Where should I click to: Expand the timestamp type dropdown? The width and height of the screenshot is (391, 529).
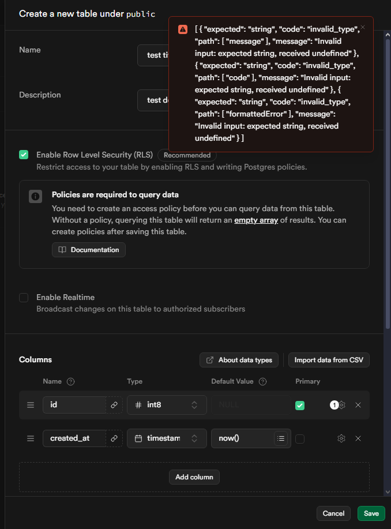[167, 438]
